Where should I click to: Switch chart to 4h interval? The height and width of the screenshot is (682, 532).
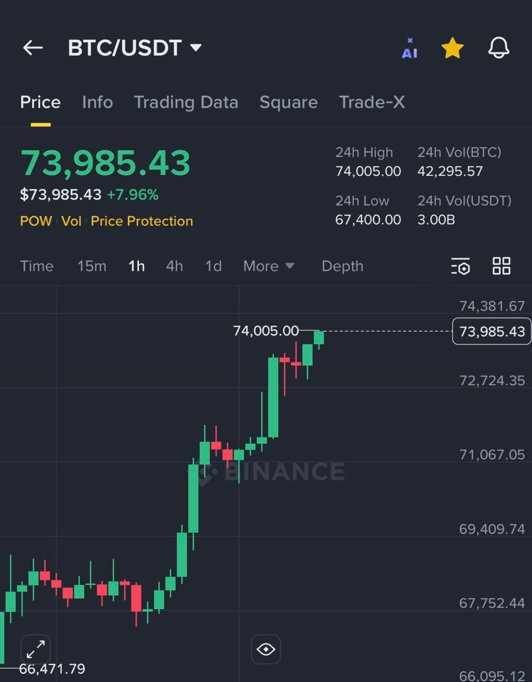[x=174, y=266]
